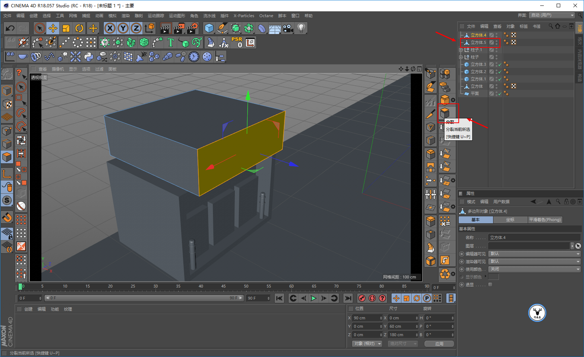Viewport: 584px width, 357px height.
Task: Toggle visibility dots for 立方体.4 object
Action: pyautogui.click(x=496, y=35)
